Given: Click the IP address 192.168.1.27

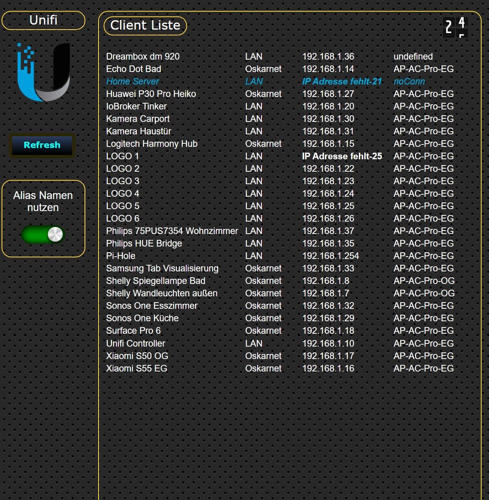Looking at the screenshot, I should (328, 94).
